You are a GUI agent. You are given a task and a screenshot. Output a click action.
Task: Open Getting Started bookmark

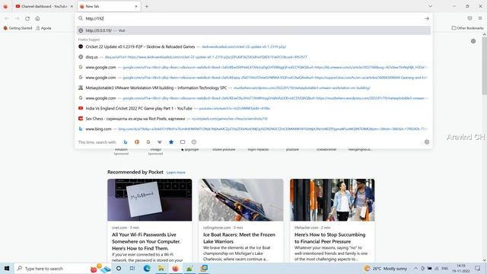(x=18, y=28)
